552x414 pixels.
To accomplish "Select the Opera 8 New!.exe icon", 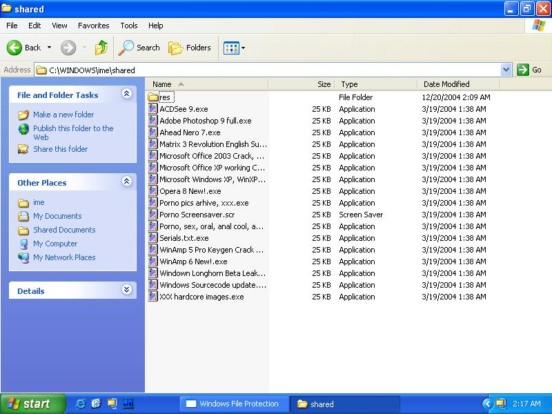I will tap(152, 191).
